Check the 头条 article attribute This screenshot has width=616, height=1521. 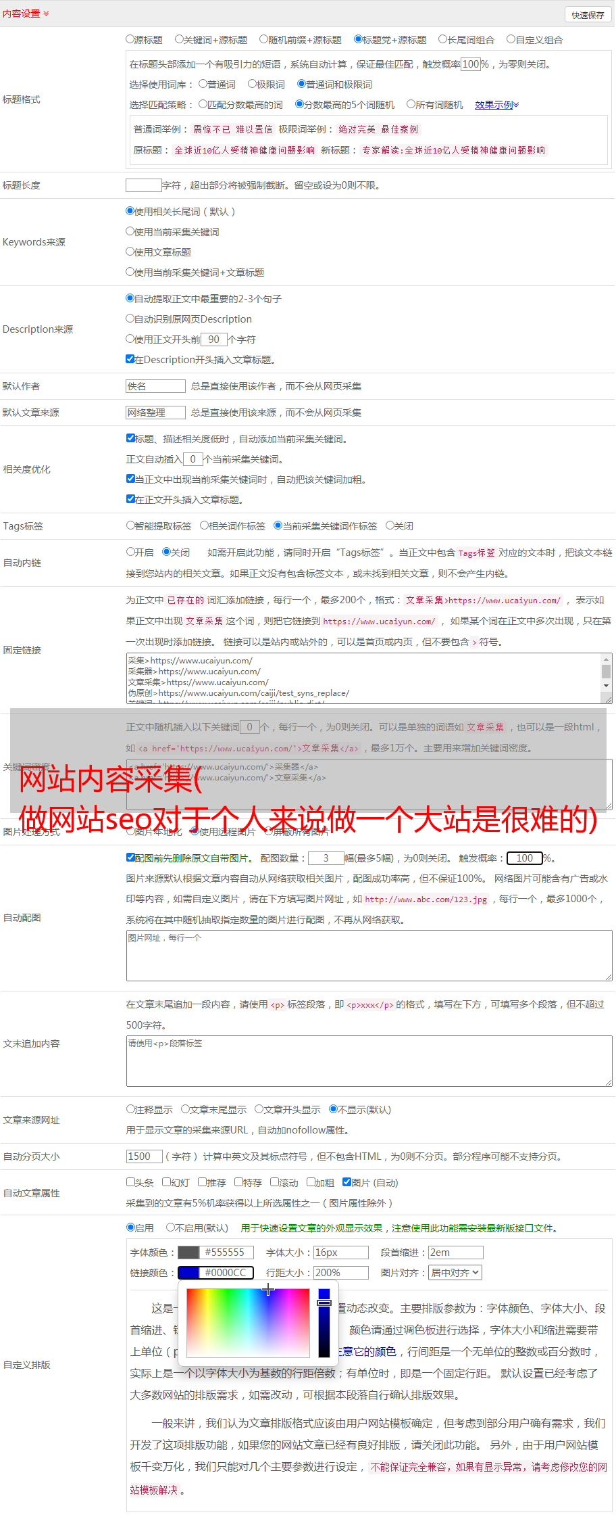click(x=131, y=1182)
